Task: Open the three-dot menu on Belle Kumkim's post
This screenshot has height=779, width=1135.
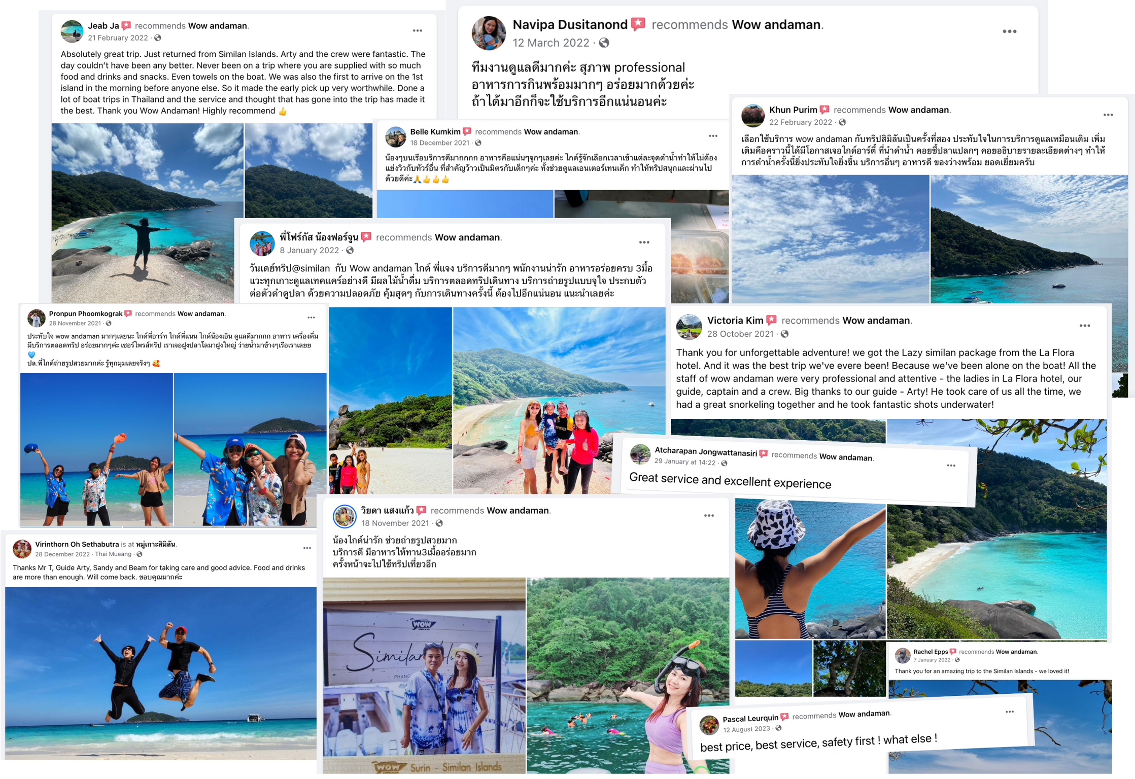Action: (x=713, y=136)
